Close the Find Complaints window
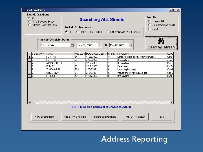203x152 pixels. pyautogui.click(x=178, y=10)
